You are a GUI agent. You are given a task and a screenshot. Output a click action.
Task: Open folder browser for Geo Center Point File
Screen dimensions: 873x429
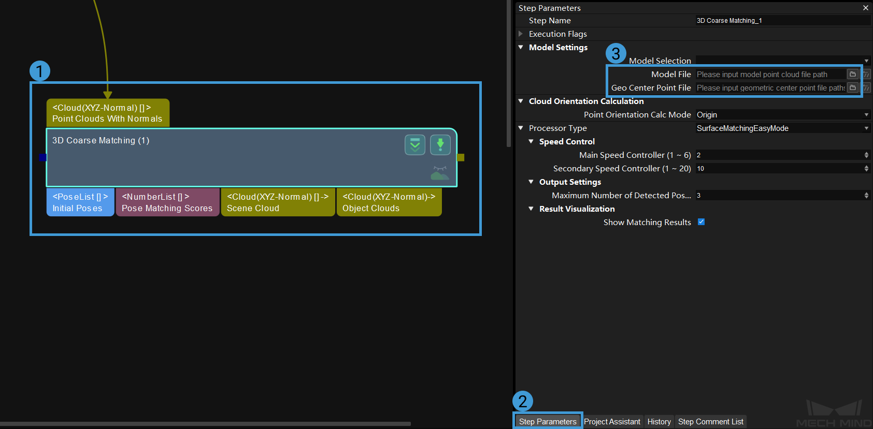click(x=852, y=88)
